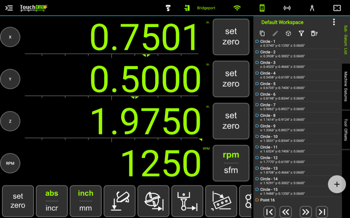Tap the RPM round axis button
350x218 pixels.
(x=10, y=163)
